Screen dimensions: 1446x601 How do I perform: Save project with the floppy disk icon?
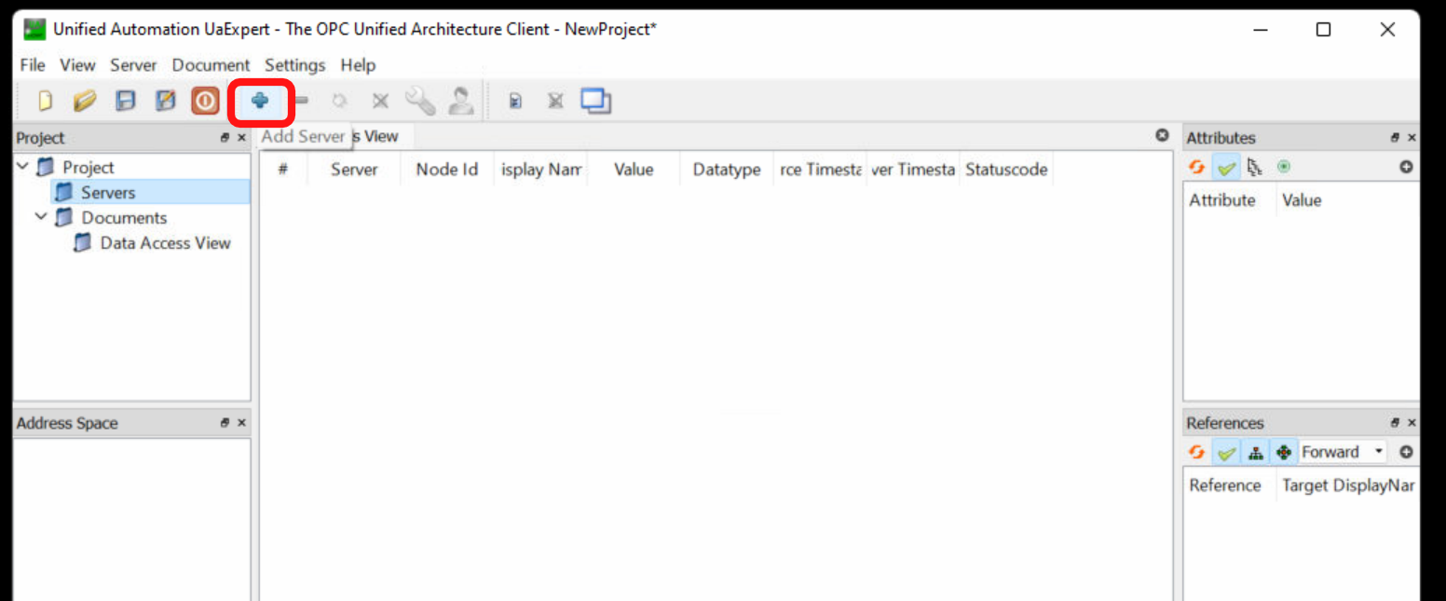point(125,101)
